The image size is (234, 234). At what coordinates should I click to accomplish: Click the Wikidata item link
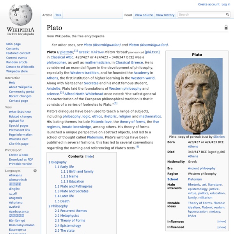click(18, 139)
